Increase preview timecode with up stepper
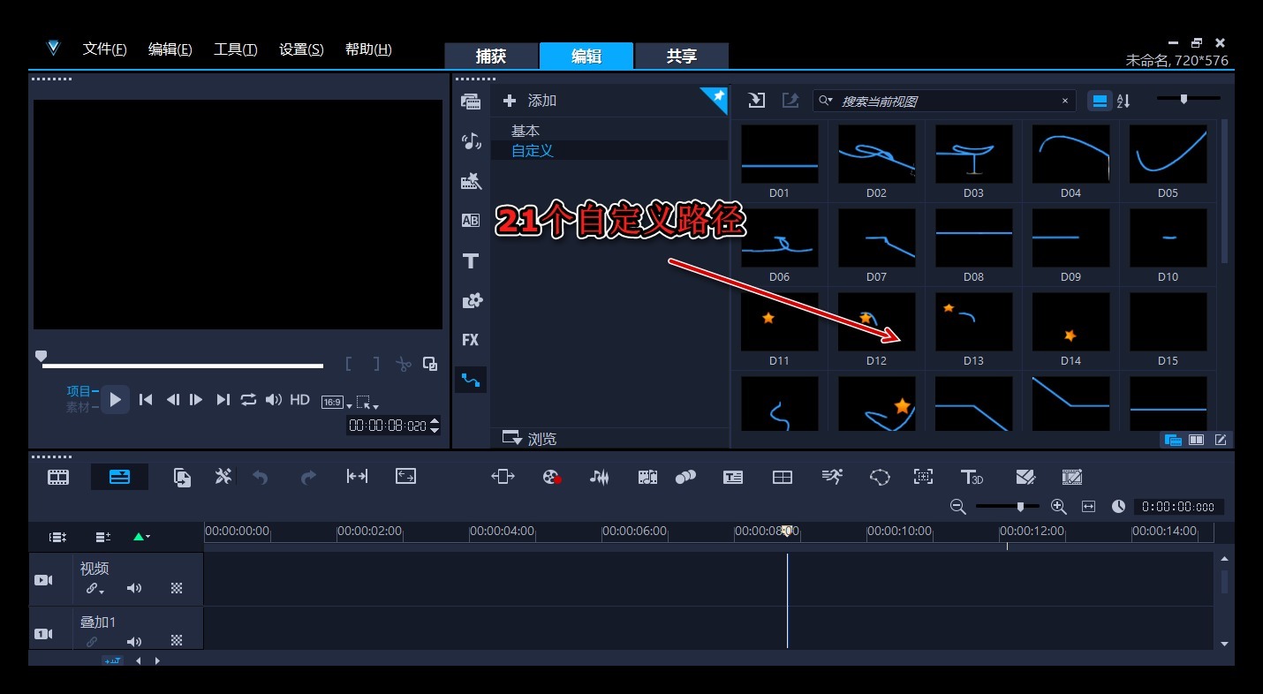Viewport: 1263px width, 694px height. point(434,421)
